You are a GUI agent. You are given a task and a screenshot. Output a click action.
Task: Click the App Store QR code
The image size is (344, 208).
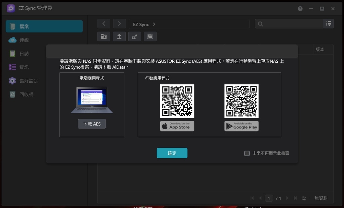tap(177, 101)
